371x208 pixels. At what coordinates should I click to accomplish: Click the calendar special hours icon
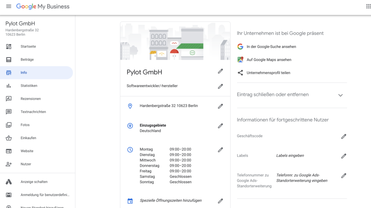(130, 201)
